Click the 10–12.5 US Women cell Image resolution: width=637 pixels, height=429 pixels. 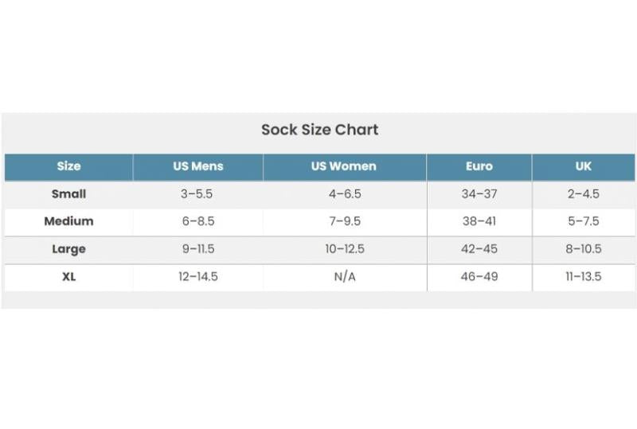[344, 249]
